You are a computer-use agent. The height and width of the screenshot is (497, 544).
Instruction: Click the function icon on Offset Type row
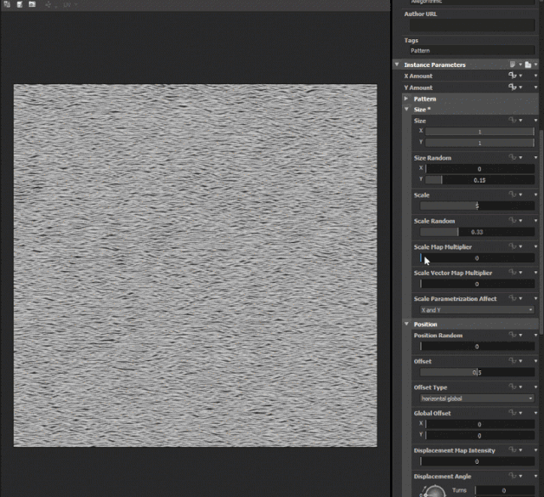[x=512, y=387]
